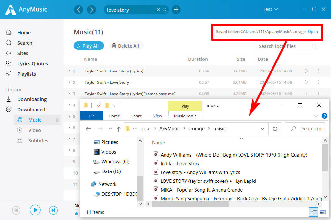331x220 pixels.
Task: Play track 2 Taylor Swift - Love Story
Action: point(307,82)
